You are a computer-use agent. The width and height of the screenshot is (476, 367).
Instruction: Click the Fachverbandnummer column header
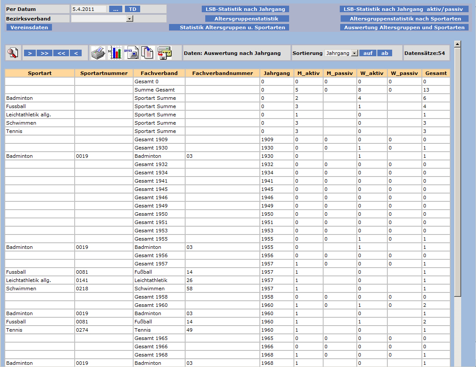222,73
